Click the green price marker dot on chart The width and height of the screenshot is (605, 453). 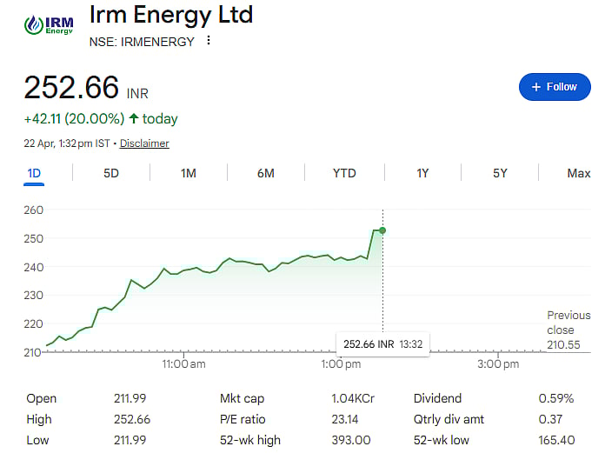(x=382, y=230)
